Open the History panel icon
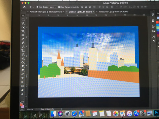The height and width of the screenshot is (119, 159). pyautogui.click(x=153, y=15)
